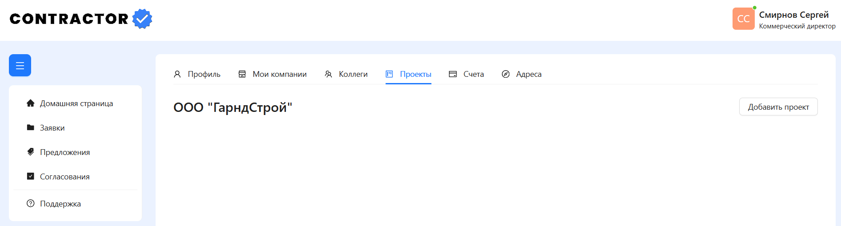Click the ООО "ГарндСтрой" company heading
841x226 pixels.
point(233,107)
